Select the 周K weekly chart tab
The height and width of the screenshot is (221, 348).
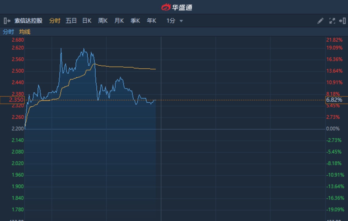point(103,21)
